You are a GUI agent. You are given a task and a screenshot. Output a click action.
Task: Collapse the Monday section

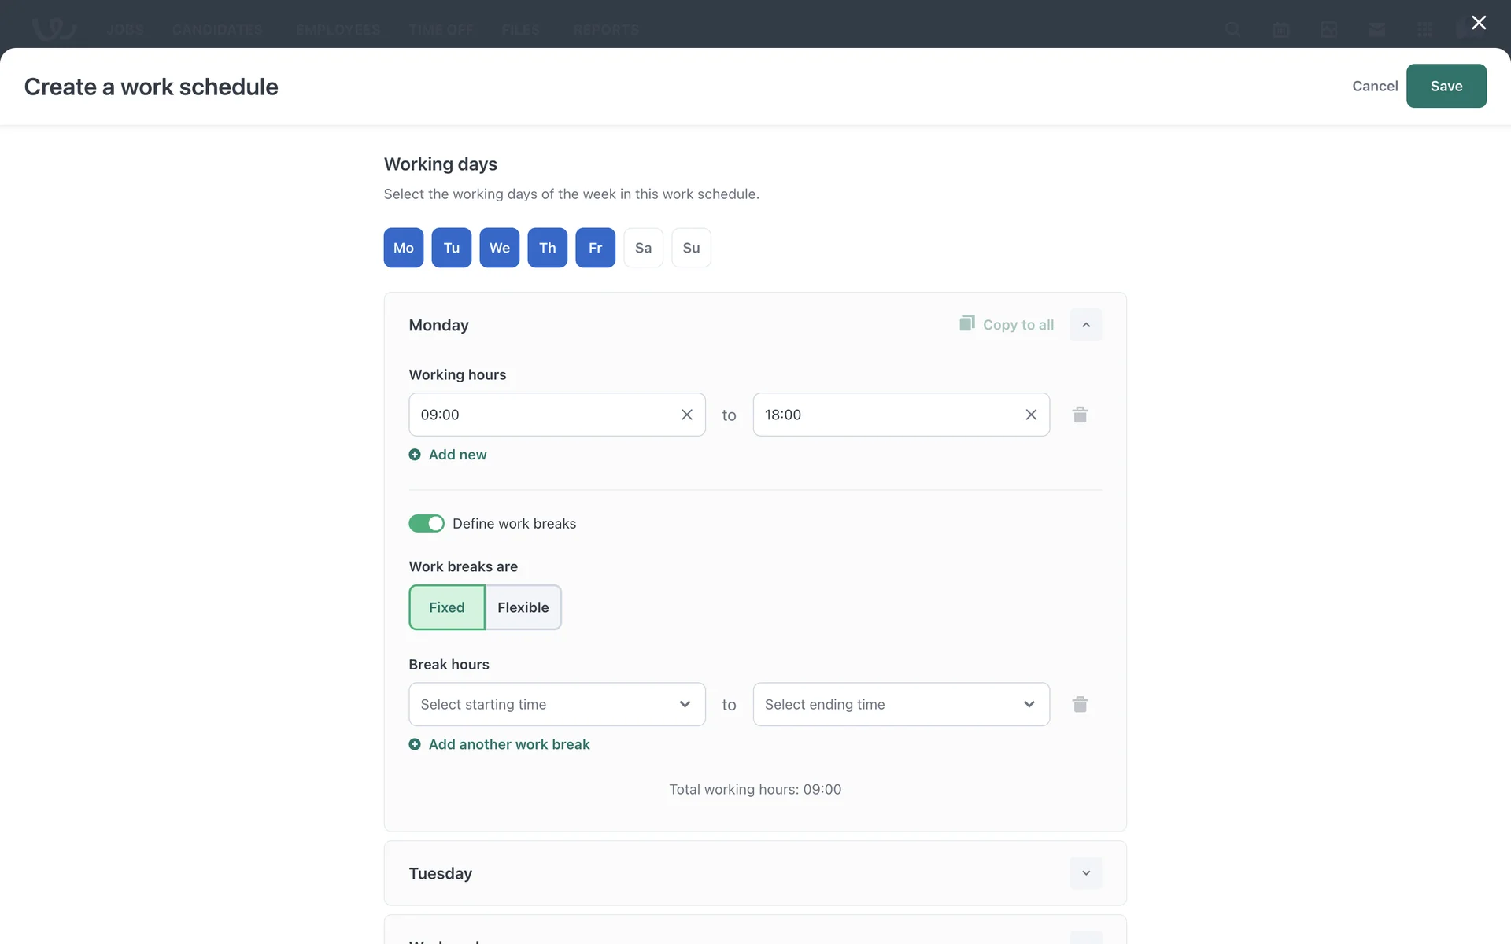point(1085,325)
